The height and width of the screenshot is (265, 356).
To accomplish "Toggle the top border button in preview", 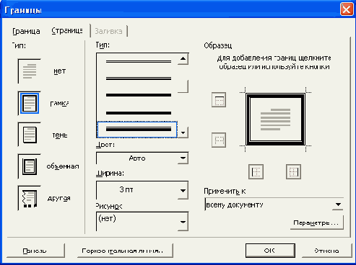I will pos(219,99).
